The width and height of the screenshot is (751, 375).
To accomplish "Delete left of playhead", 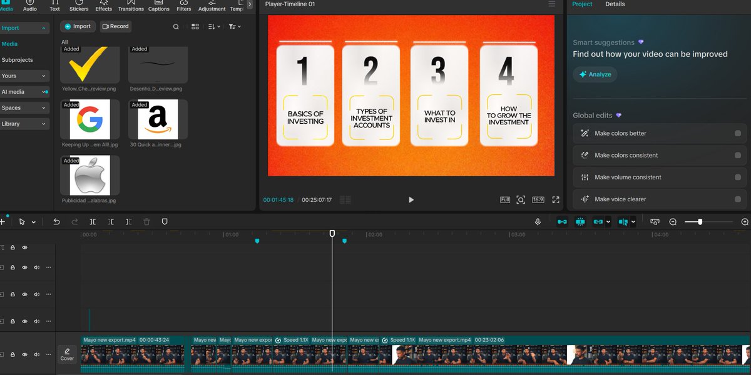I will coord(111,222).
